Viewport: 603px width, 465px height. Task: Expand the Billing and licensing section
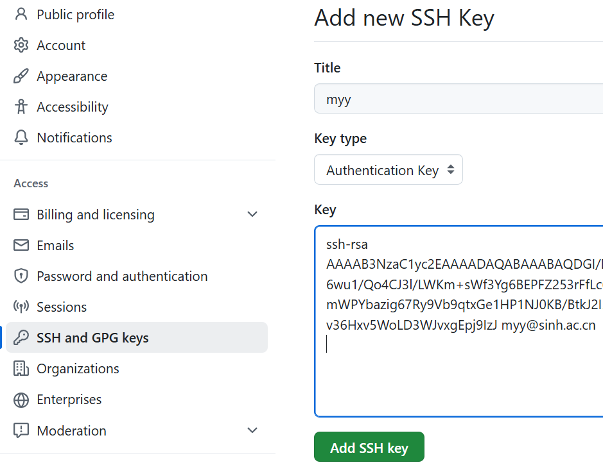(x=252, y=214)
